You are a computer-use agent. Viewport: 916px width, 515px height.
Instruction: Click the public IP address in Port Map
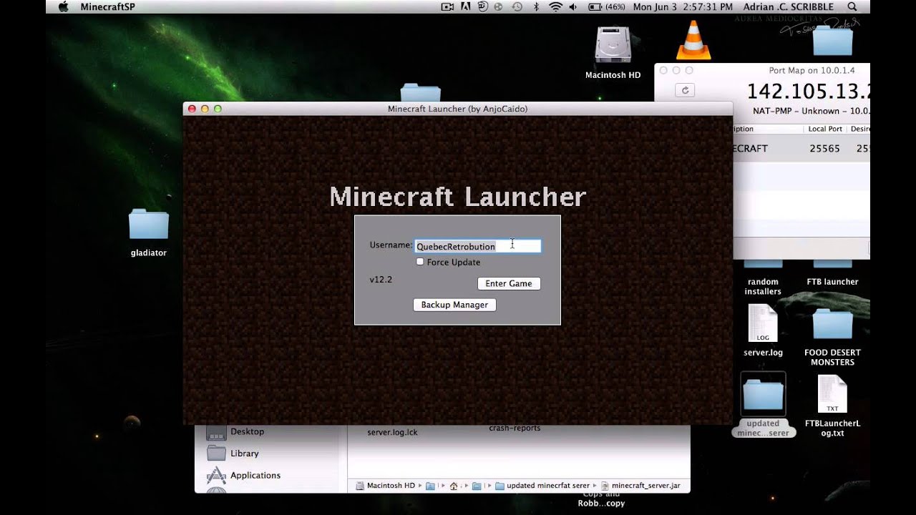(808, 92)
